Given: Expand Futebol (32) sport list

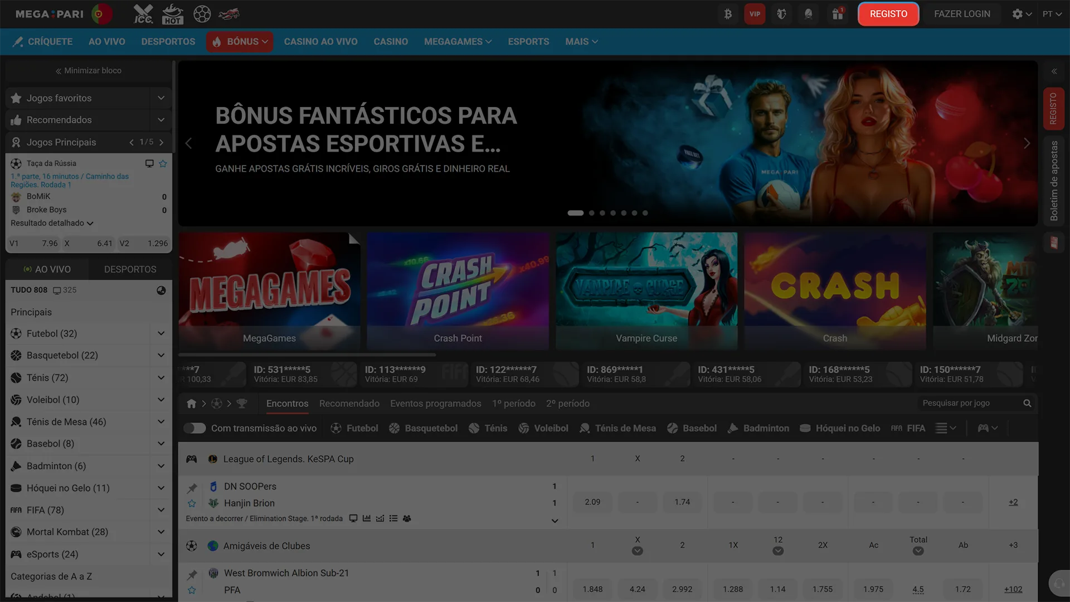Looking at the screenshot, I should click(161, 333).
